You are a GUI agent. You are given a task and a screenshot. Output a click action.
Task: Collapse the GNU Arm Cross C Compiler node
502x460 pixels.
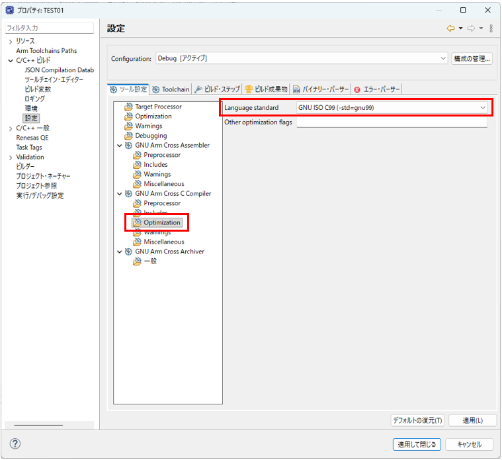click(x=119, y=194)
